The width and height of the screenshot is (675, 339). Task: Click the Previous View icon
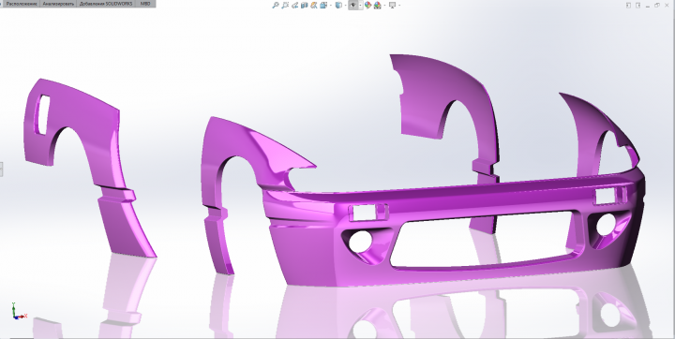(295, 6)
